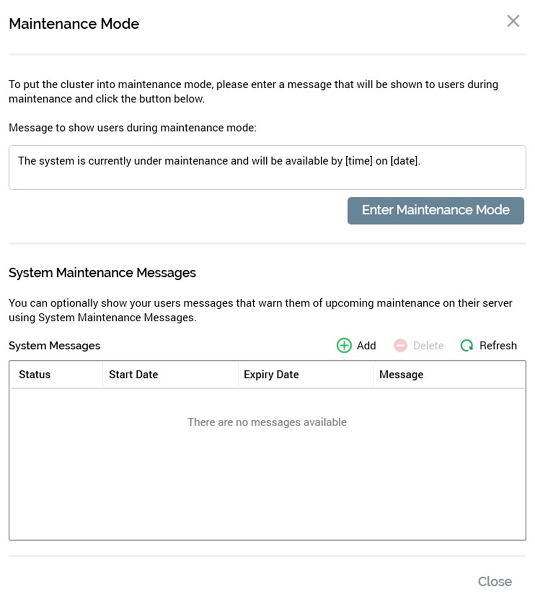Close the dialog with the X icon
This screenshot has height=602, width=535.
click(x=513, y=21)
